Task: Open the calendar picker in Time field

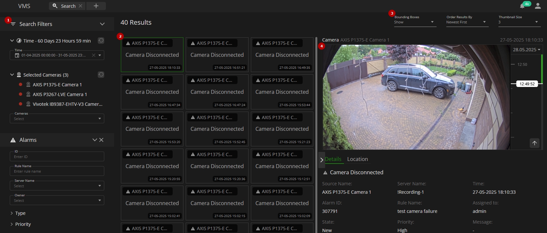Action: point(17,55)
